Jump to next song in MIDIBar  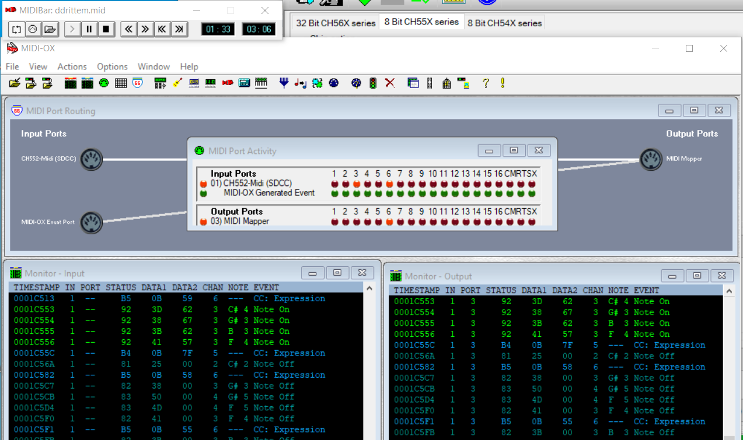[x=179, y=29]
